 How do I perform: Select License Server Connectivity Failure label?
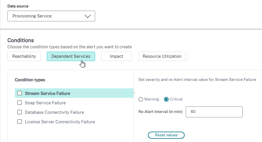click(60, 122)
